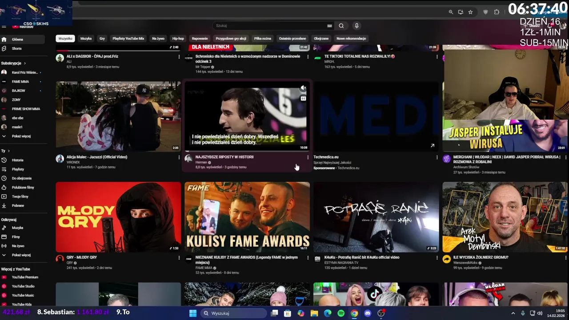Open on-screen keyboard icon in search box

point(329,26)
